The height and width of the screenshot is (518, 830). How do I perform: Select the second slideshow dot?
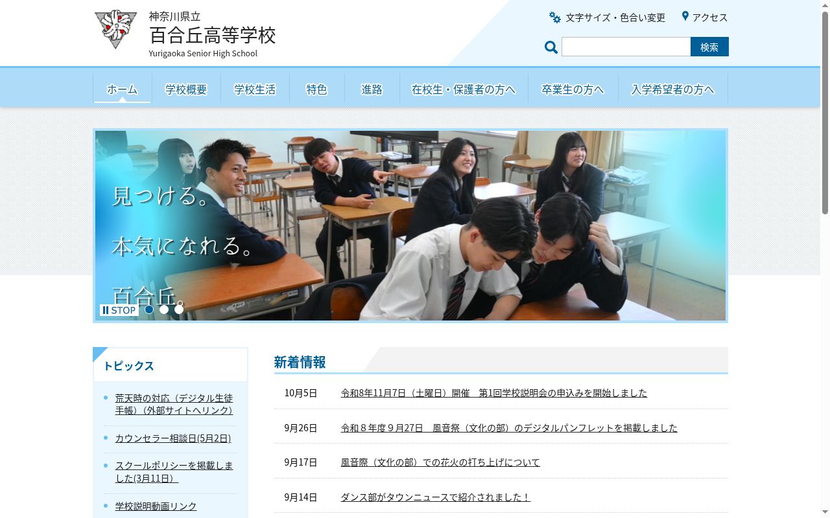pos(164,310)
